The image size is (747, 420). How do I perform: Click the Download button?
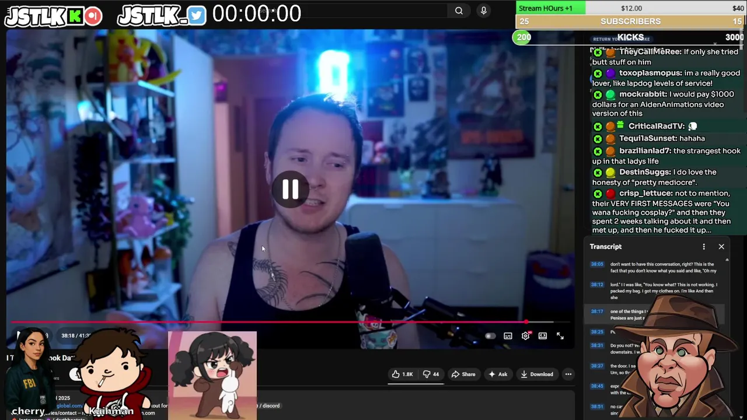[x=536, y=374]
